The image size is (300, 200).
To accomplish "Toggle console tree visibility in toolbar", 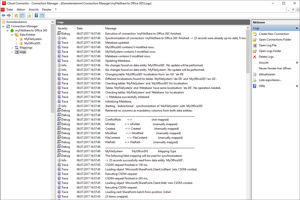I will click(22, 16).
